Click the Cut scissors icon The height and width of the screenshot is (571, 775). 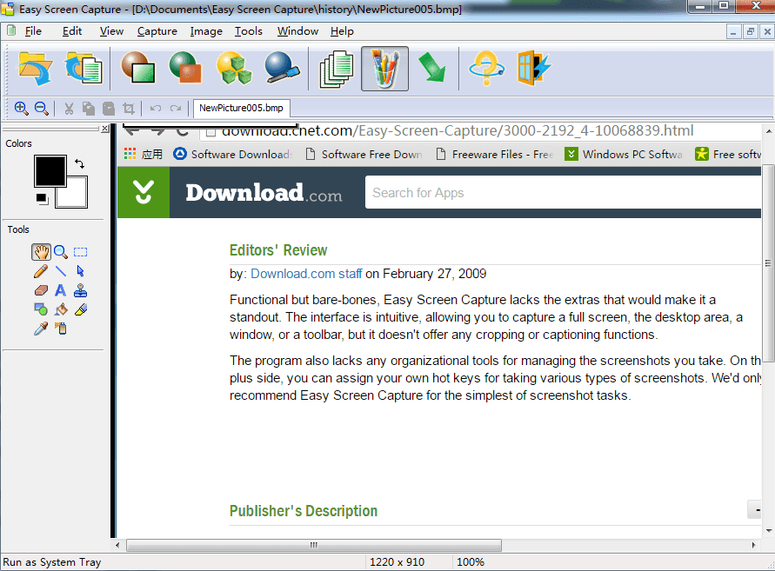pyautogui.click(x=69, y=108)
